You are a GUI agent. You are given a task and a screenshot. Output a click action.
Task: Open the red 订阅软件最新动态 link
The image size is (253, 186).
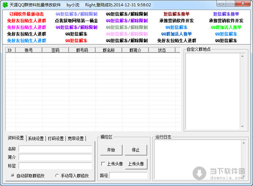coord(27,14)
